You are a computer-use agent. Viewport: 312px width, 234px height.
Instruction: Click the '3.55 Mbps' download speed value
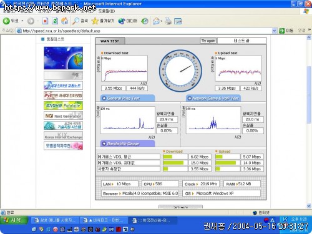114,89
